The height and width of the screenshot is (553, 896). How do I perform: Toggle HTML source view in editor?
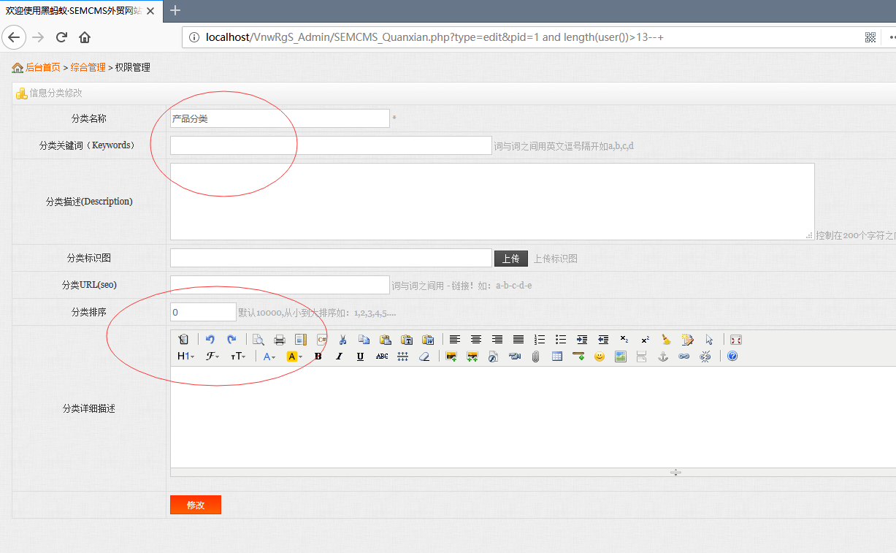point(183,340)
